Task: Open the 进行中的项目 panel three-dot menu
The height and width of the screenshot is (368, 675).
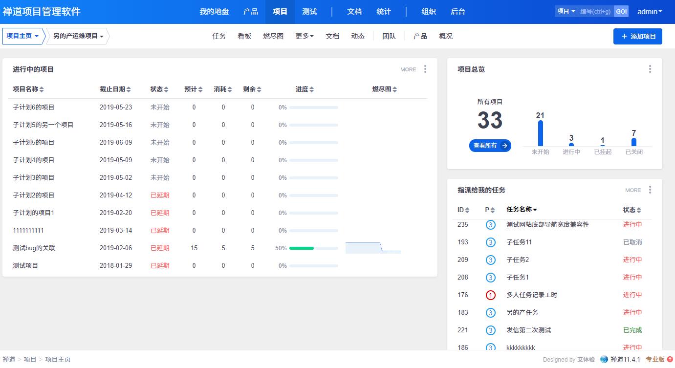Action: [425, 69]
